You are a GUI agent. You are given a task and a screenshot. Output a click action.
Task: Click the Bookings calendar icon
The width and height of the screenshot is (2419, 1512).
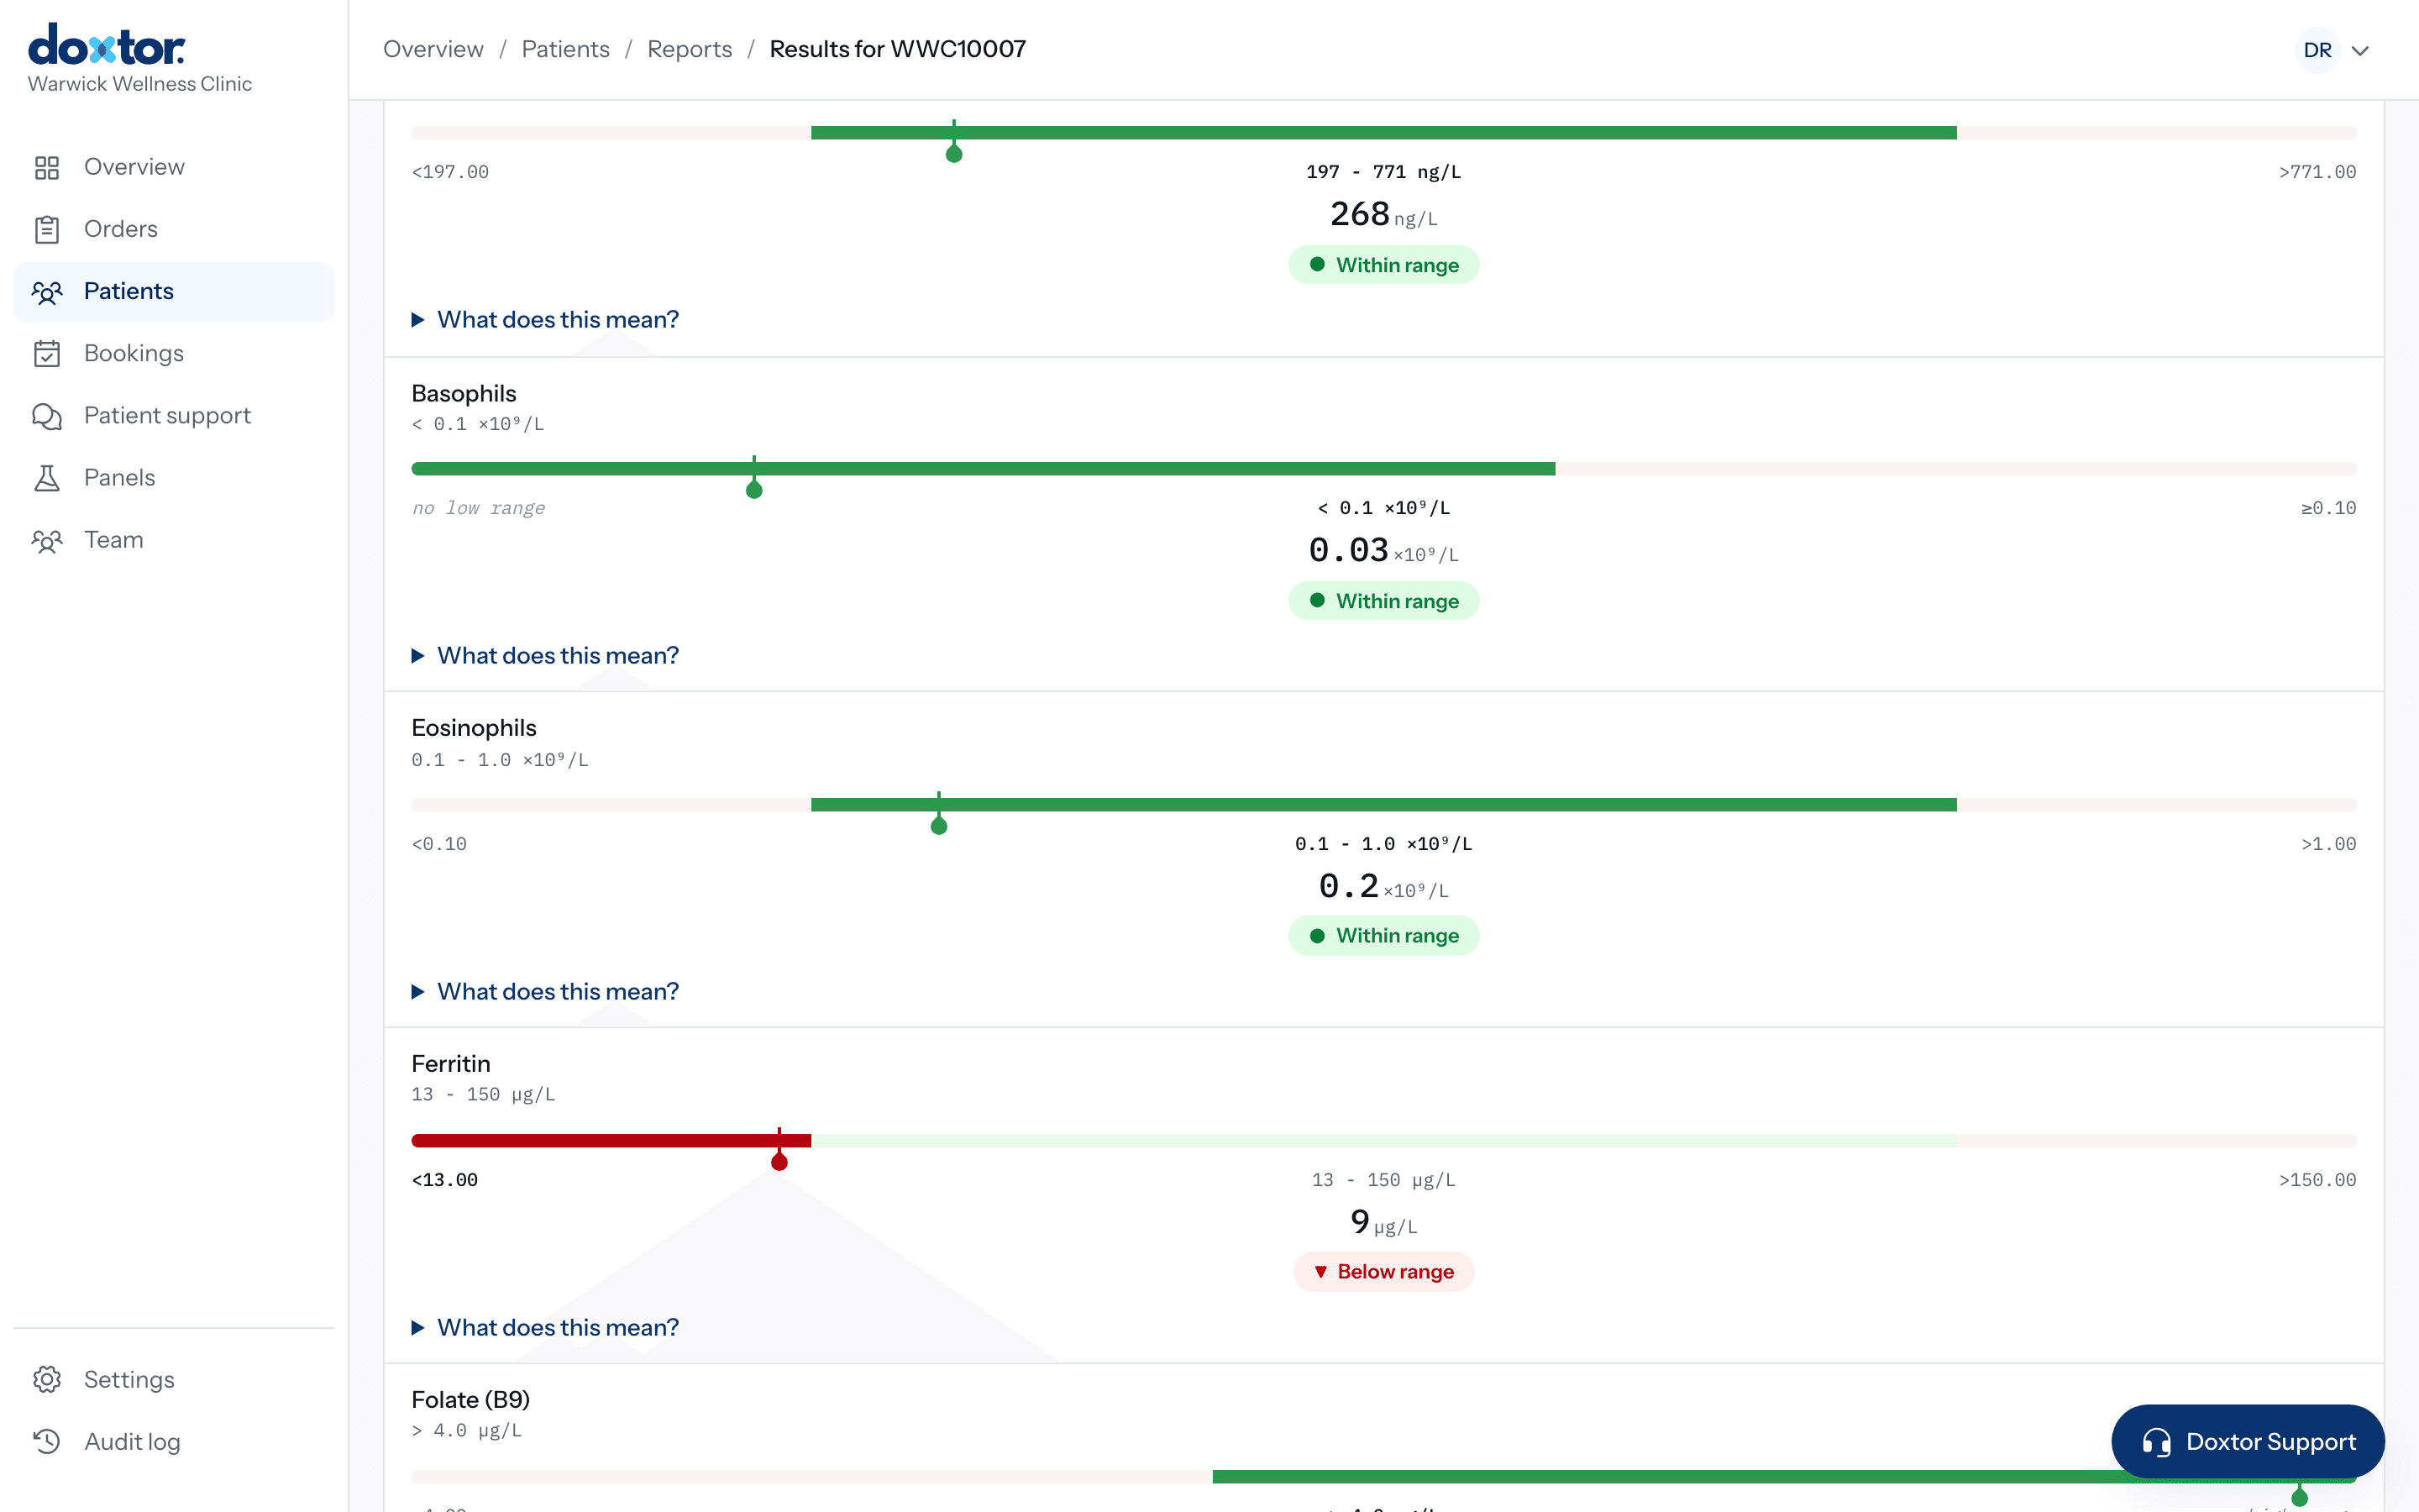click(x=47, y=353)
